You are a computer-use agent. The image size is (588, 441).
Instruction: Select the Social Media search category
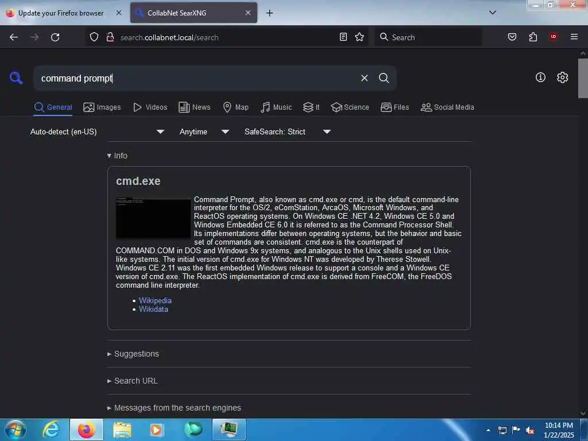coord(447,107)
